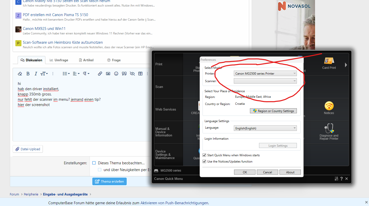Click OK in Preferences dialog
369x206 pixels.
[x=245, y=172]
